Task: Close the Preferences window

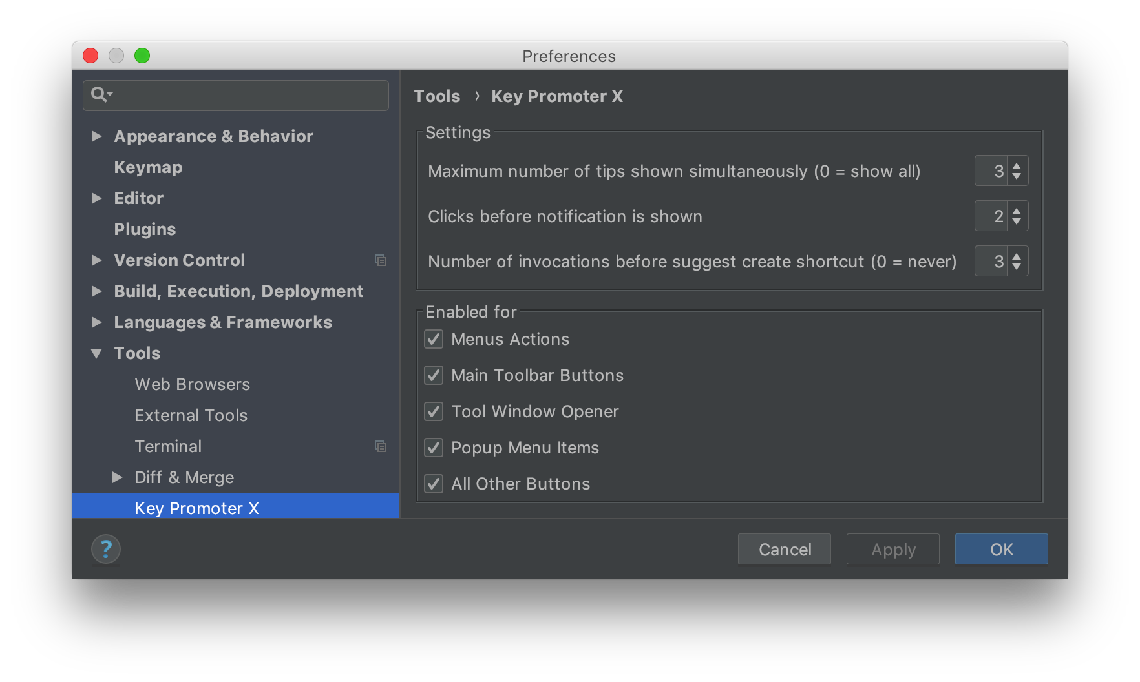Action: coord(90,56)
